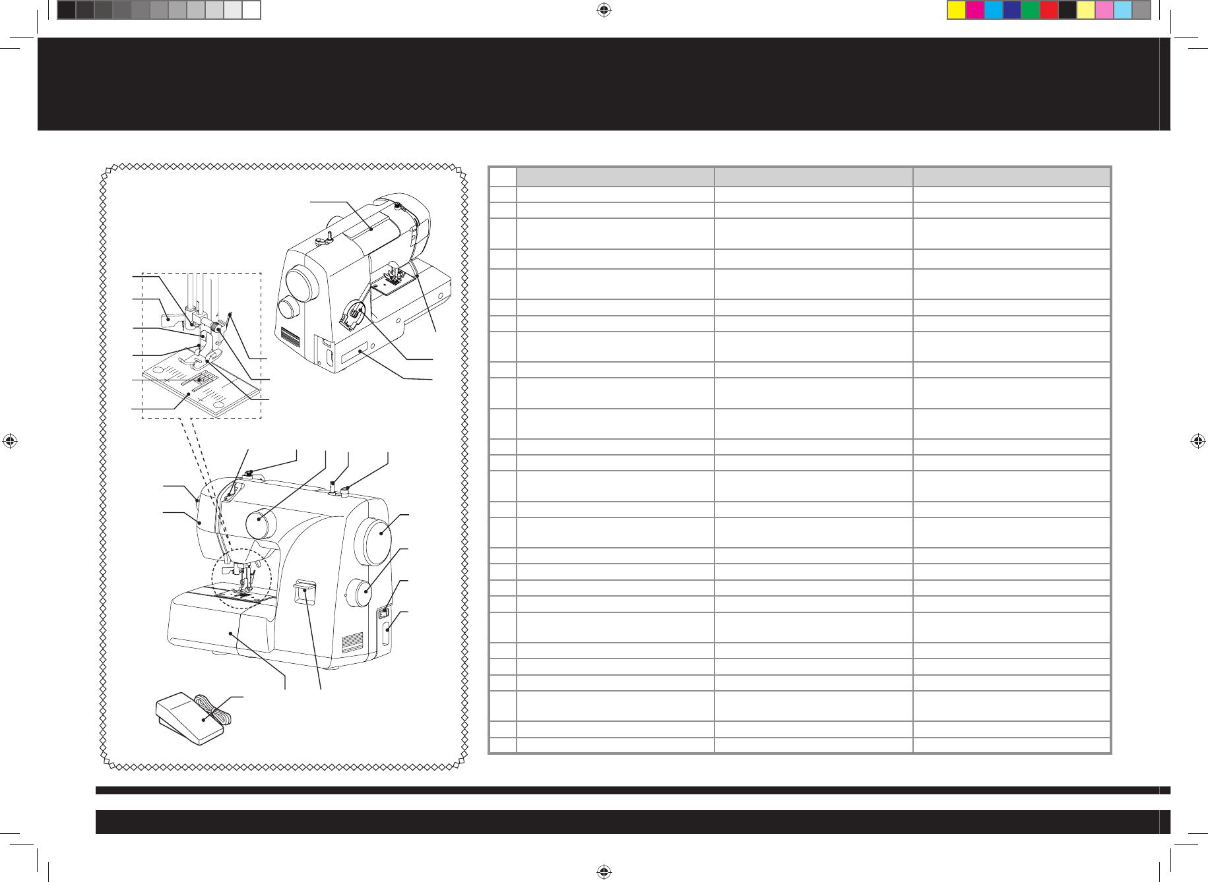Click the foot pedal illustration
The width and height of the screenshot is (1208, 882).
tap(191, 720)
